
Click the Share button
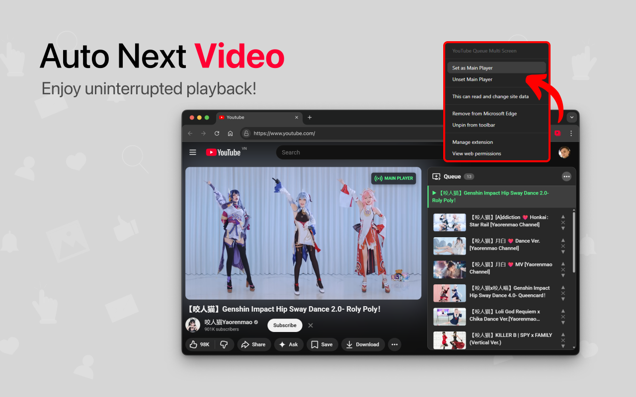[253, 344]
